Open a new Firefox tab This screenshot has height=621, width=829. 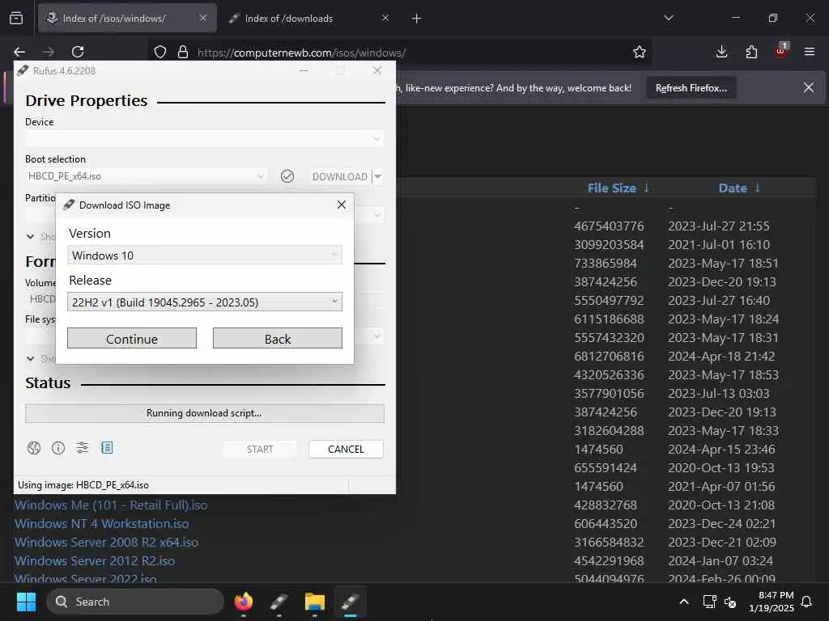coord(417,19)
